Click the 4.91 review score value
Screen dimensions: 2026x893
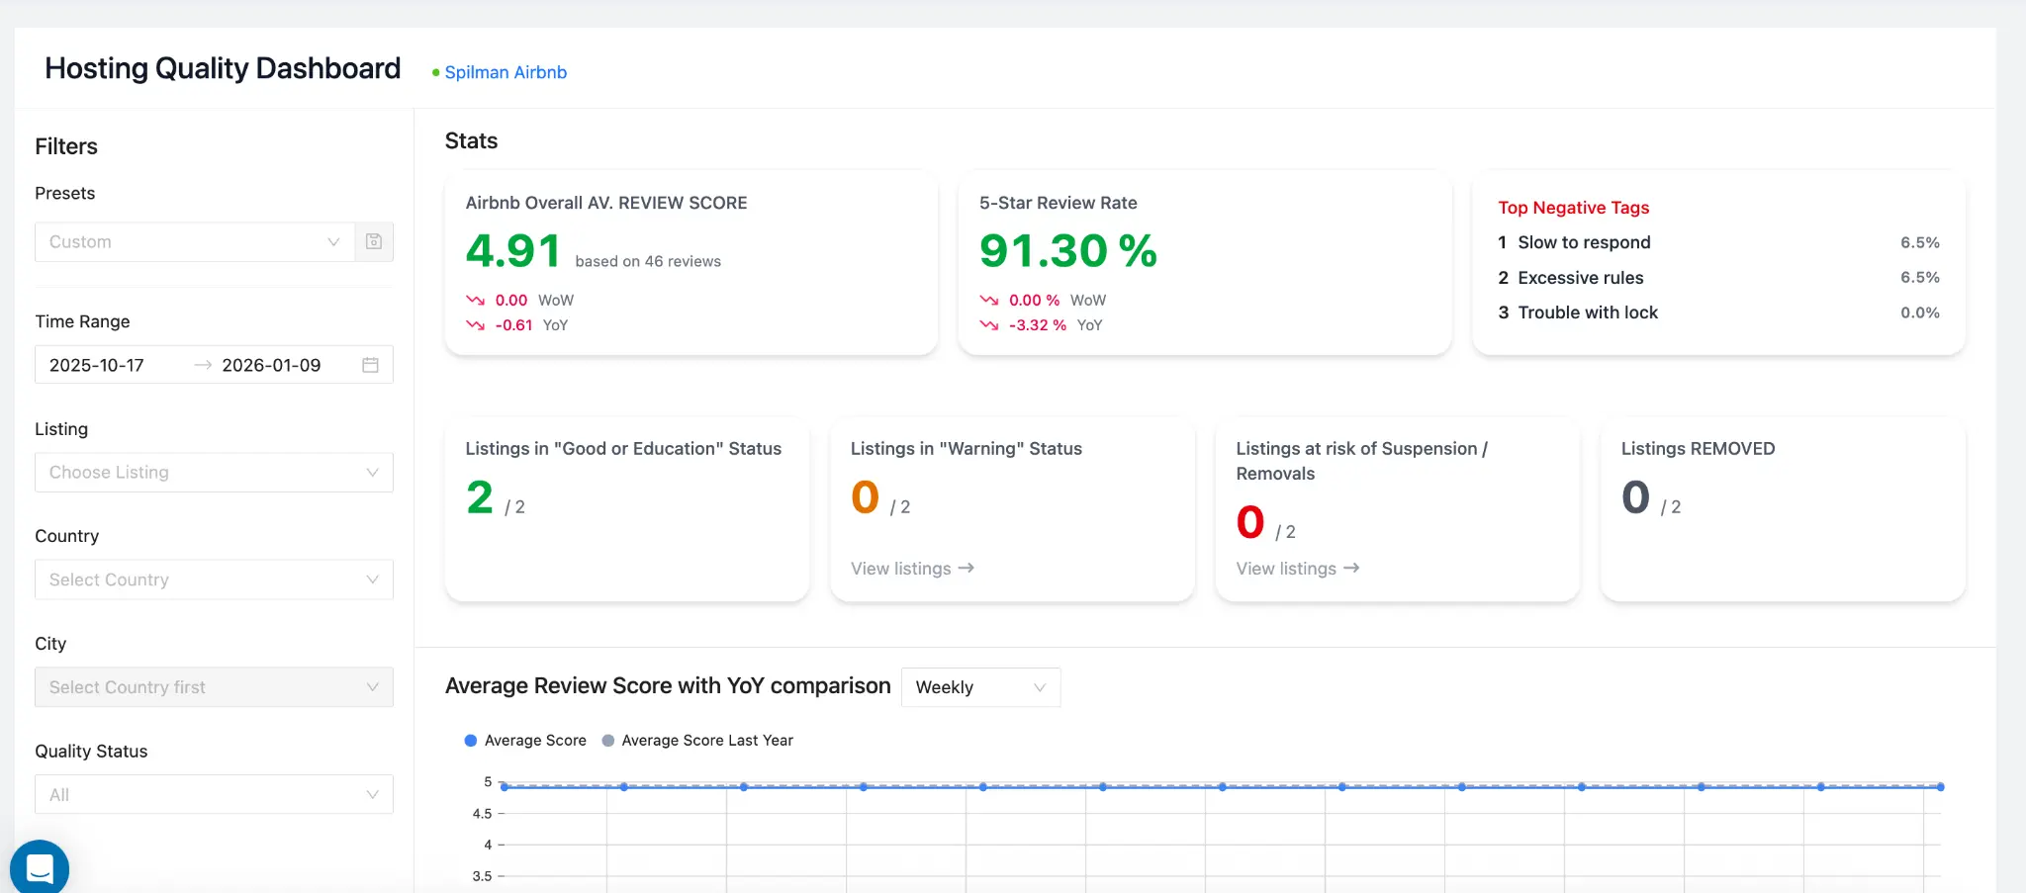[513, 251]
